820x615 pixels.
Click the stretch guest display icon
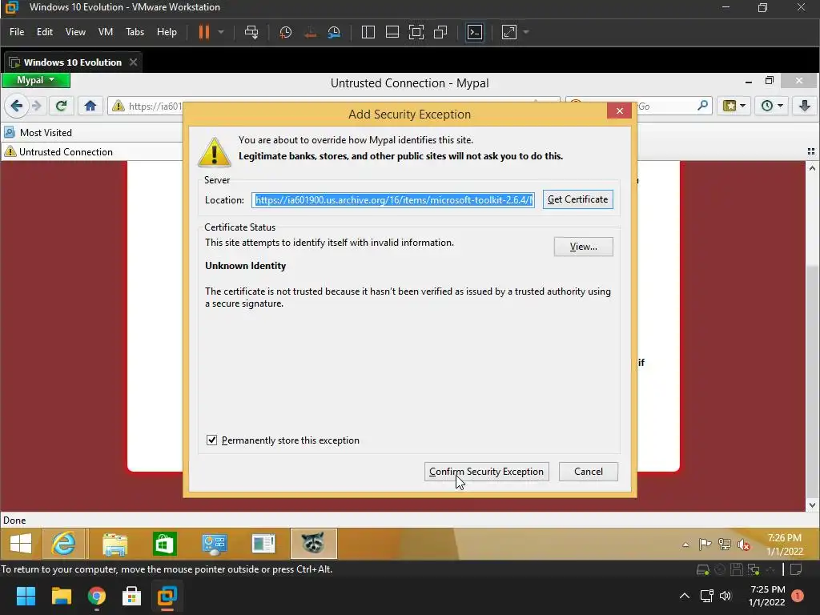[x=509, y=32]
